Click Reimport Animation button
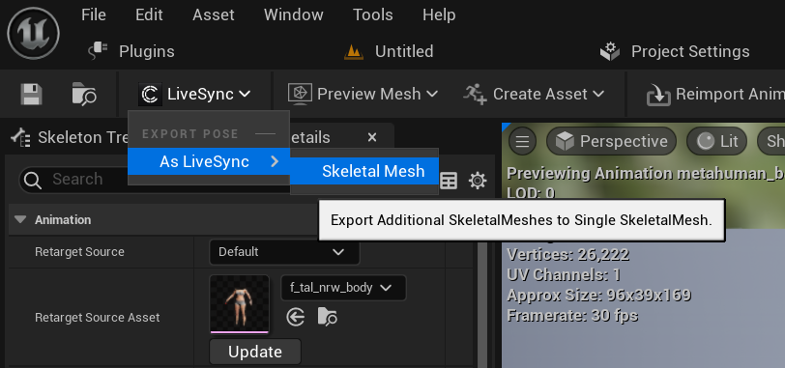The width and height of the screenshot is (785, 368). [x=715, y=94]
